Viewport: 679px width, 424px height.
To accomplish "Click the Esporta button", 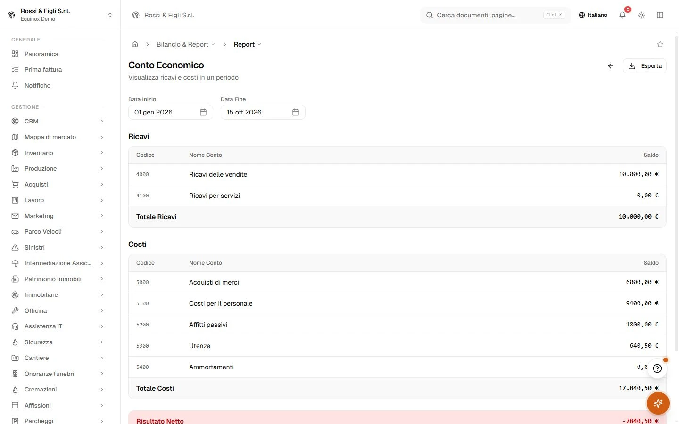I will 645,66.
